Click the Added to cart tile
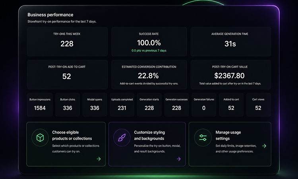Screen dimensions: 298x179 [231, 105]
